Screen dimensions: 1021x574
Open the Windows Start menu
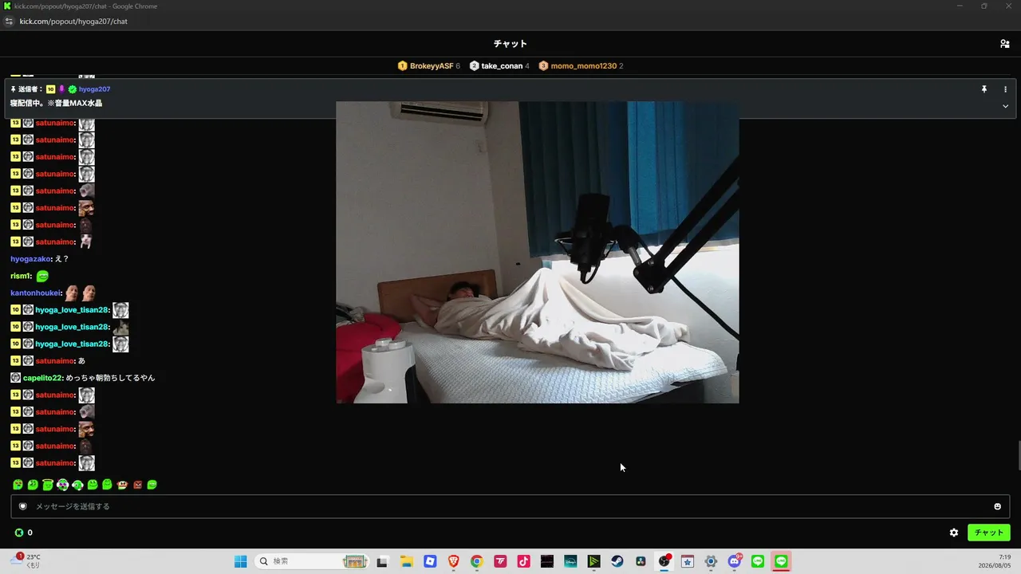point(240,561)
